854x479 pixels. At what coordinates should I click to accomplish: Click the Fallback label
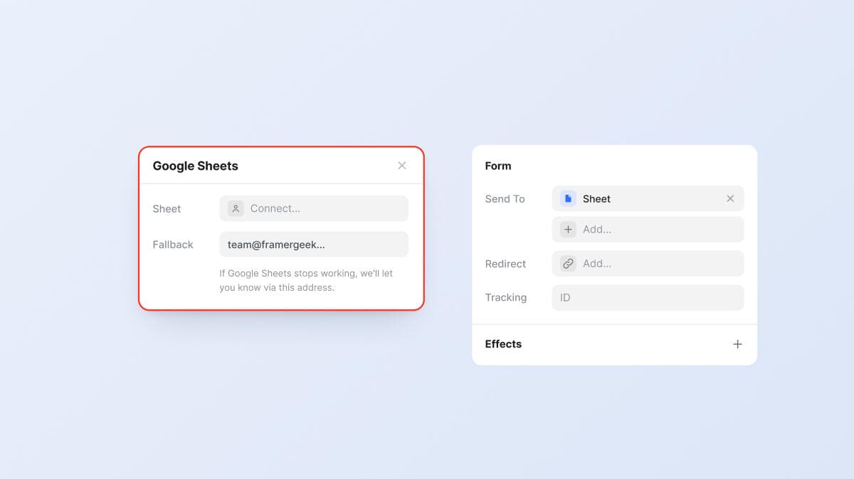(x=173, y=244)
